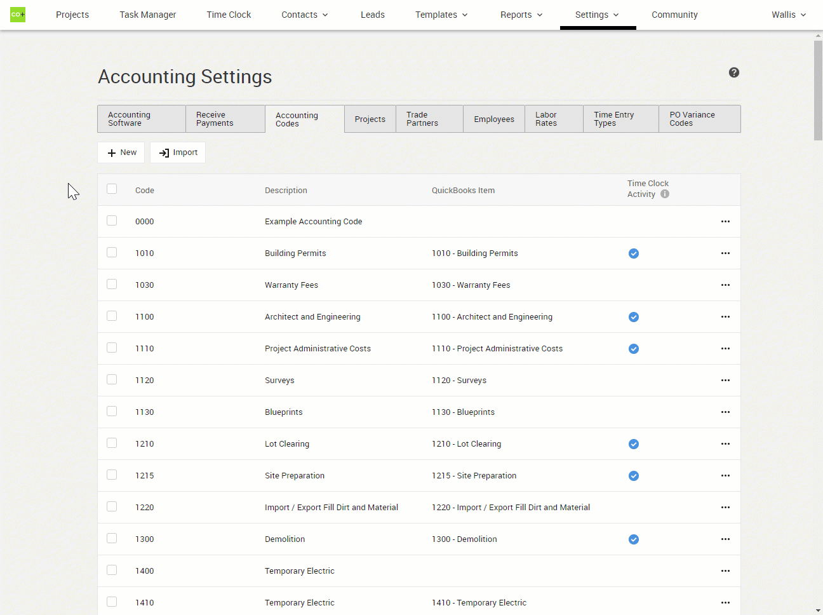
Task: Click the New button to add code
Action: pyautogui.click(x=121, y=152)
